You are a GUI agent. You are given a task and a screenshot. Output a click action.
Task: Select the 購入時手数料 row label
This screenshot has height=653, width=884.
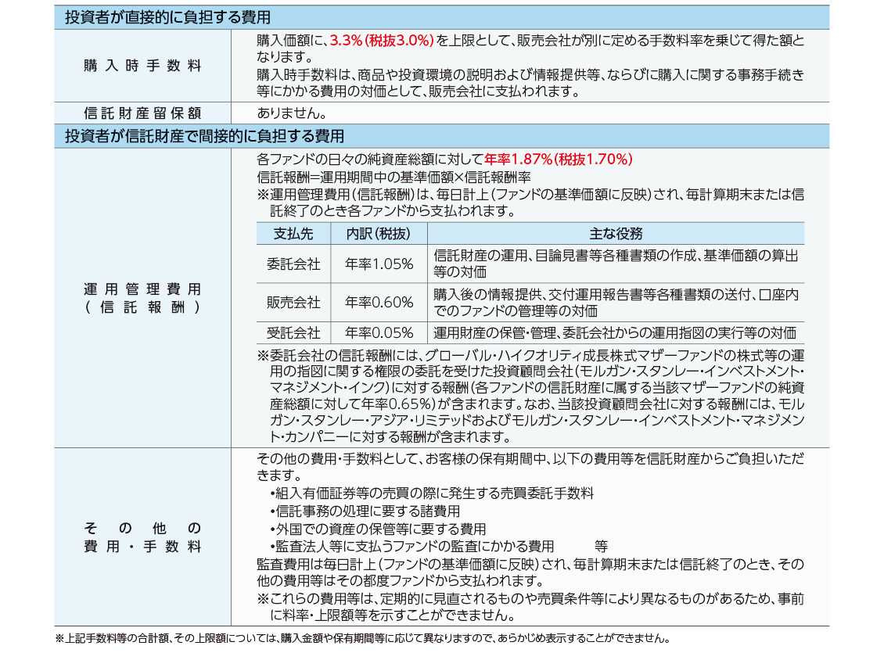point(142,66)
